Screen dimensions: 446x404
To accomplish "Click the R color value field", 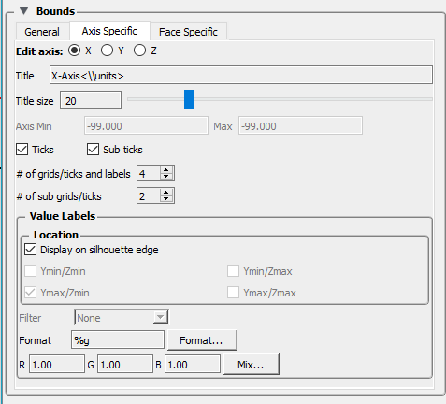I will [57, 364].
